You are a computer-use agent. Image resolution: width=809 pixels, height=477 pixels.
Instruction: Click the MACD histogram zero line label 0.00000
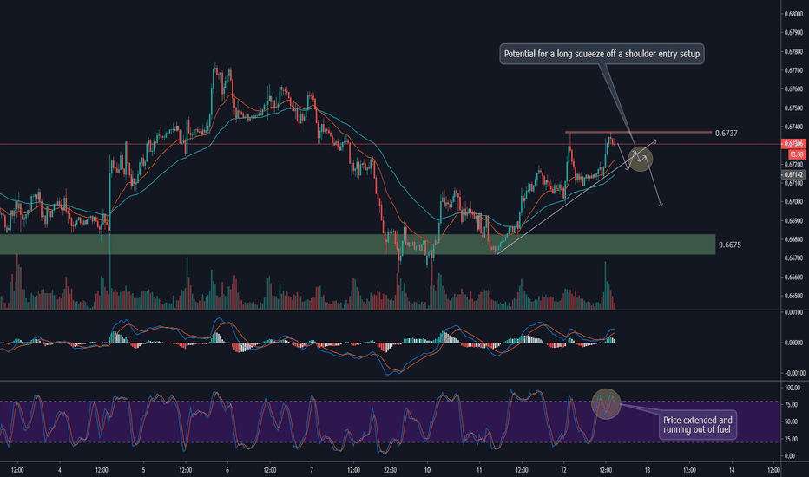[x=793, y=343]
